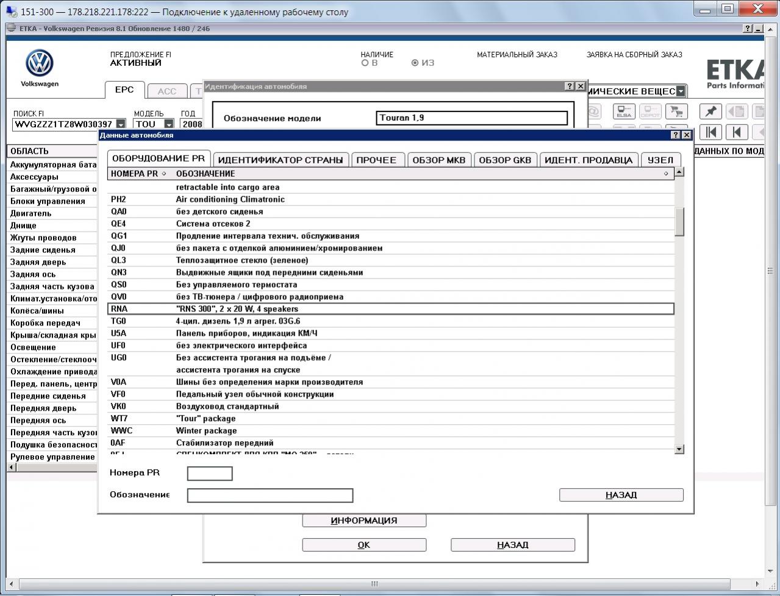The width and height of the screenshot is (780, 596).
Task: Select the ИЗ availability radio button
Action: pos(415,63)
